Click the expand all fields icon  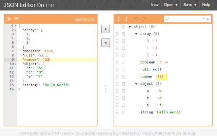[118, 19]
